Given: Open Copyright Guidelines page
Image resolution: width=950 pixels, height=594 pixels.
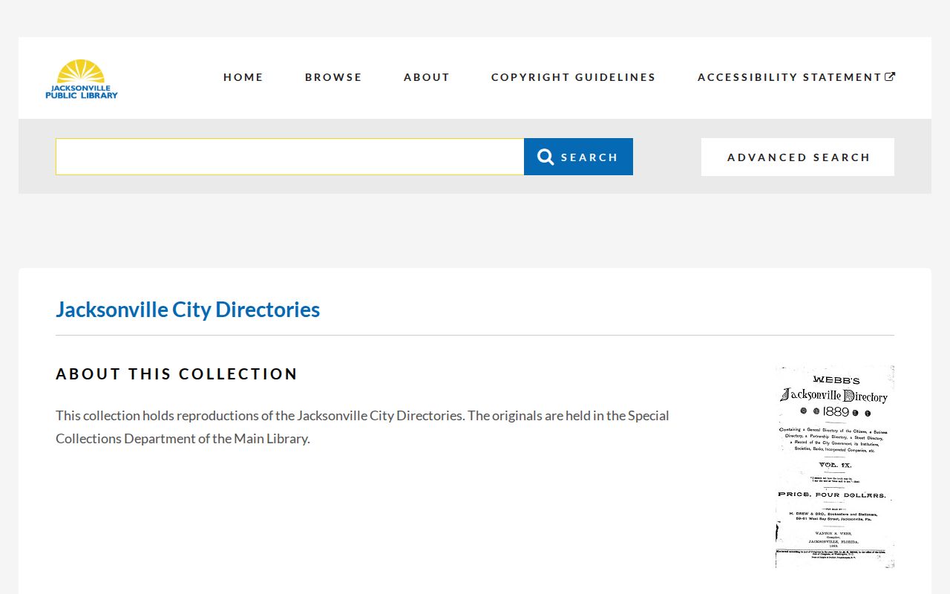Looking at the screenshot, I should (574, 77).
